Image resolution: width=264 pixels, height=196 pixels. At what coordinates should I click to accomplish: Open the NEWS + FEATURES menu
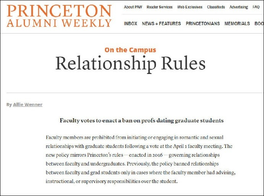(161, 24)
